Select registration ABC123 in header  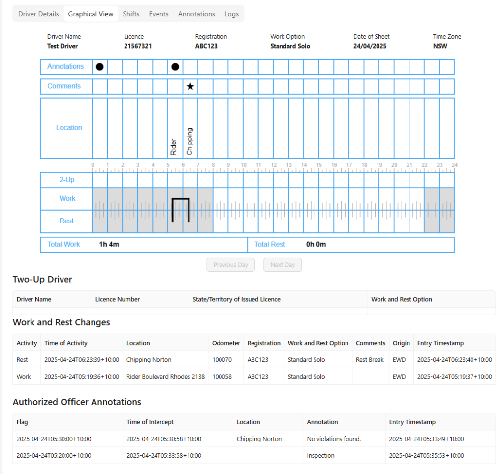[x=206, y=46]
